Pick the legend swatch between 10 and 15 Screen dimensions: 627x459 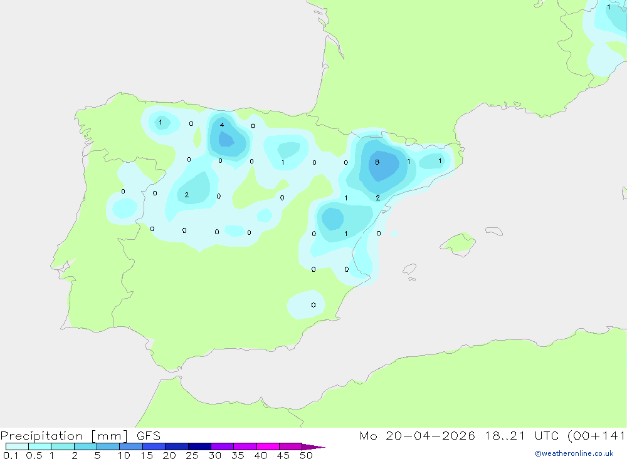pyautogui.click(x=131, y=446)
